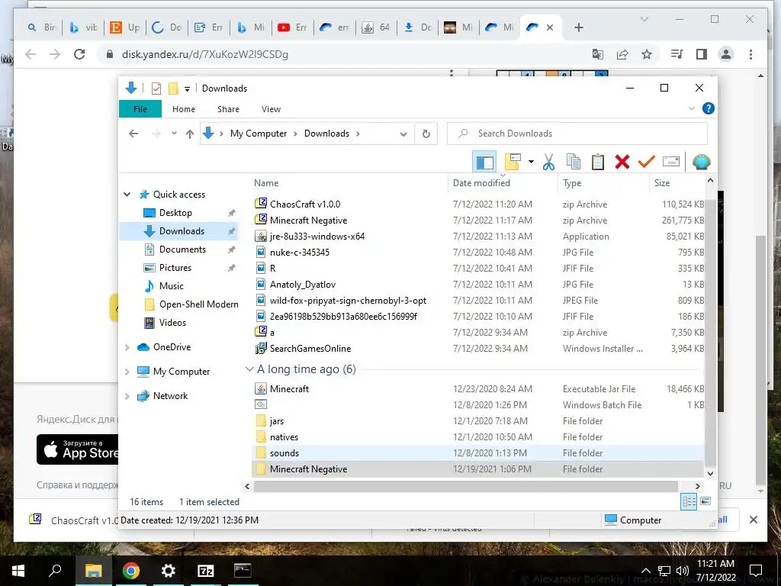781x586 pixels.
Task: Select Videos in the navigation pane
Action: coord(172,323)
